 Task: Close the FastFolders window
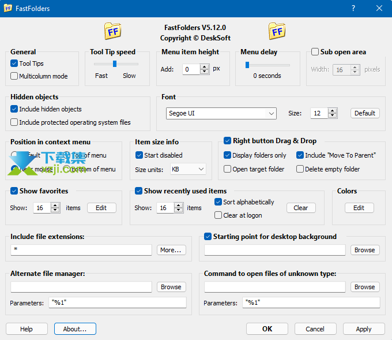(x=379, y=8)
